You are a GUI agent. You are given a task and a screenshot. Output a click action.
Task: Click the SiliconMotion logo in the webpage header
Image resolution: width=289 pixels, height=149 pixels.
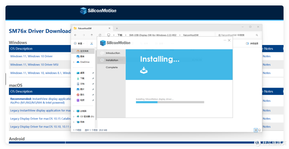(98, 11)
